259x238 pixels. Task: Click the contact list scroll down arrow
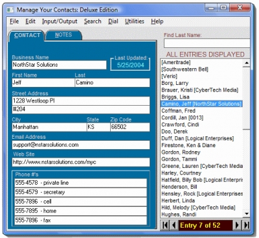click(246, 214)
